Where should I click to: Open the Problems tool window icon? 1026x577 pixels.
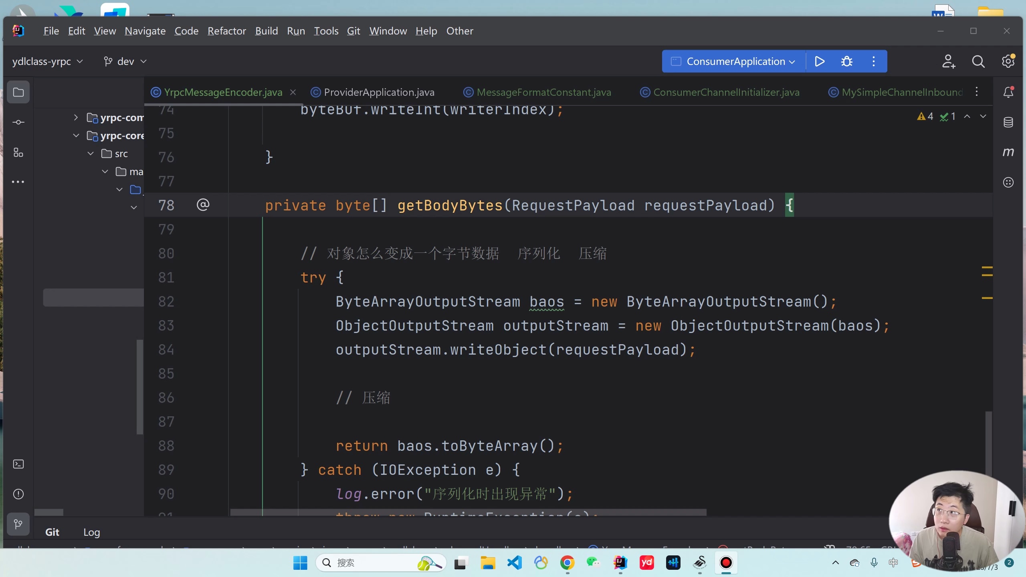pos(18,494)
